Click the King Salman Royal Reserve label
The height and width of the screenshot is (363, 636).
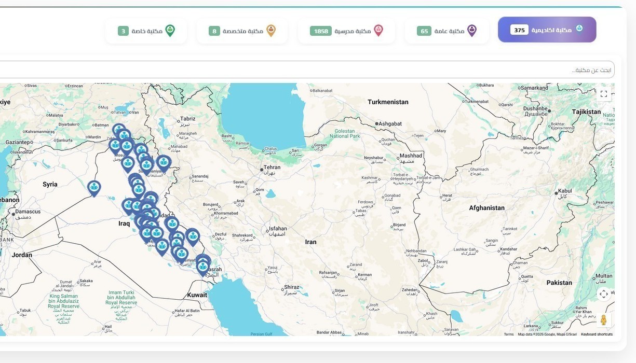pyautogui.click(x=64, y=303)
